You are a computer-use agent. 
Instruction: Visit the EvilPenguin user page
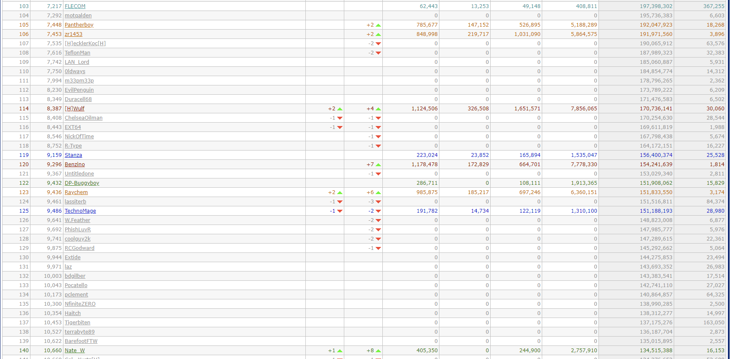click(79, 90)
